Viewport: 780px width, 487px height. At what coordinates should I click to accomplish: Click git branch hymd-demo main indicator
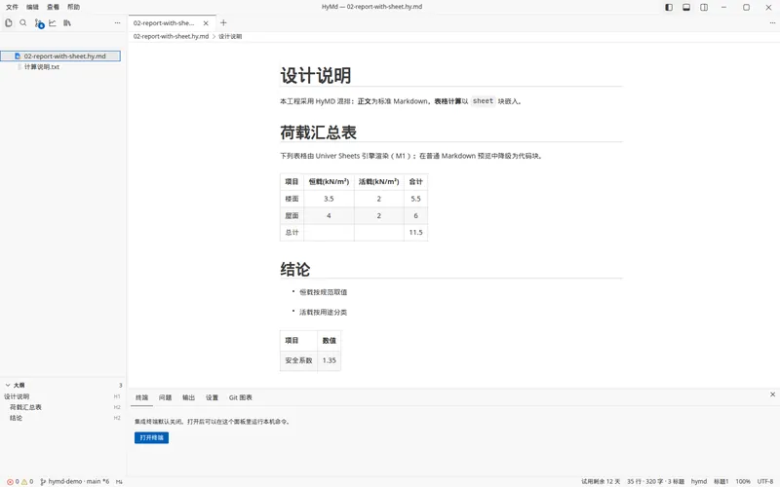(75, 481)
